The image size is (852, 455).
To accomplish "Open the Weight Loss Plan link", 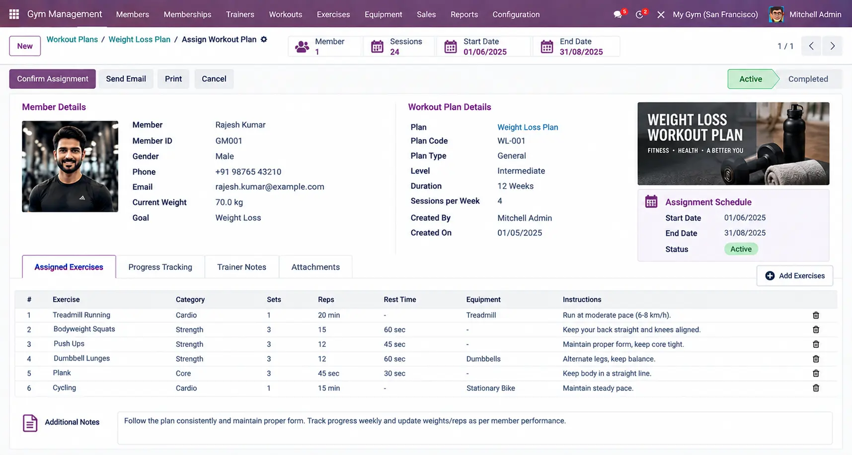I will 528,127.
